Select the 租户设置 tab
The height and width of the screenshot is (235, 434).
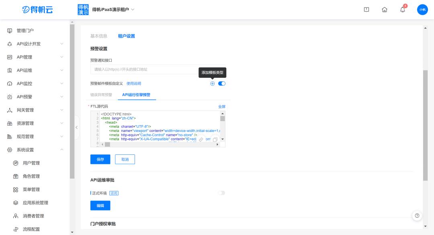pos(127,36)
